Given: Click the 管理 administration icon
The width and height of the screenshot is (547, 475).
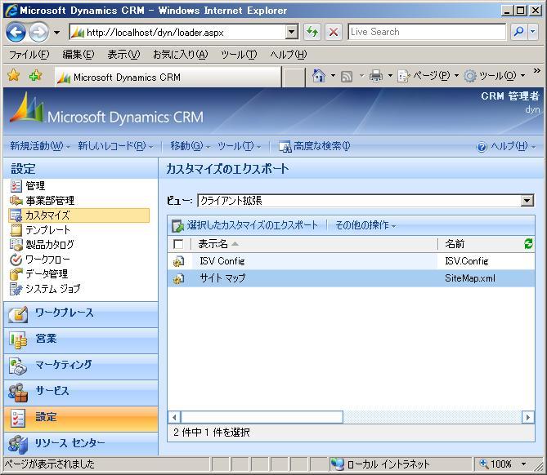Looking at the screenshot, I should tap(16, 186).
